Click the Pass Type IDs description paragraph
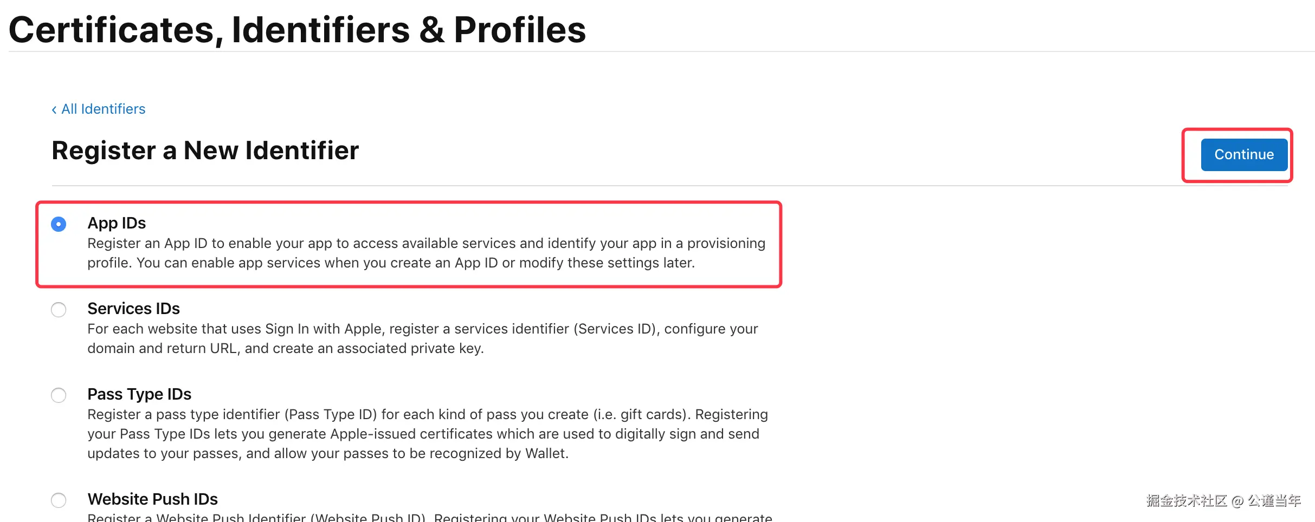 (x=427, y=434)
